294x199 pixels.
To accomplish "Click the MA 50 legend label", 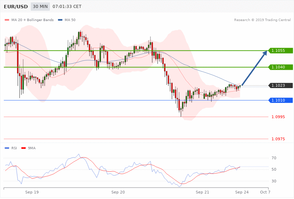I will click(70, 20).
